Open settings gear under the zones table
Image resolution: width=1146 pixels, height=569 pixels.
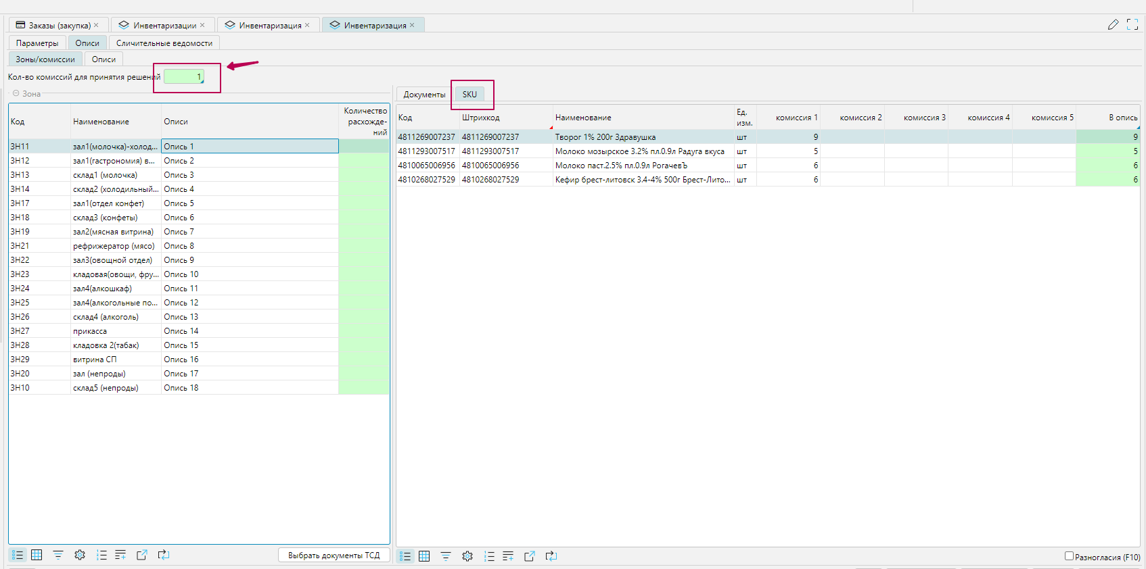coord(80,555)
